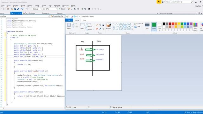Click Save All in Visual Studio toolbar
The image size is (203, 114).
18,9
